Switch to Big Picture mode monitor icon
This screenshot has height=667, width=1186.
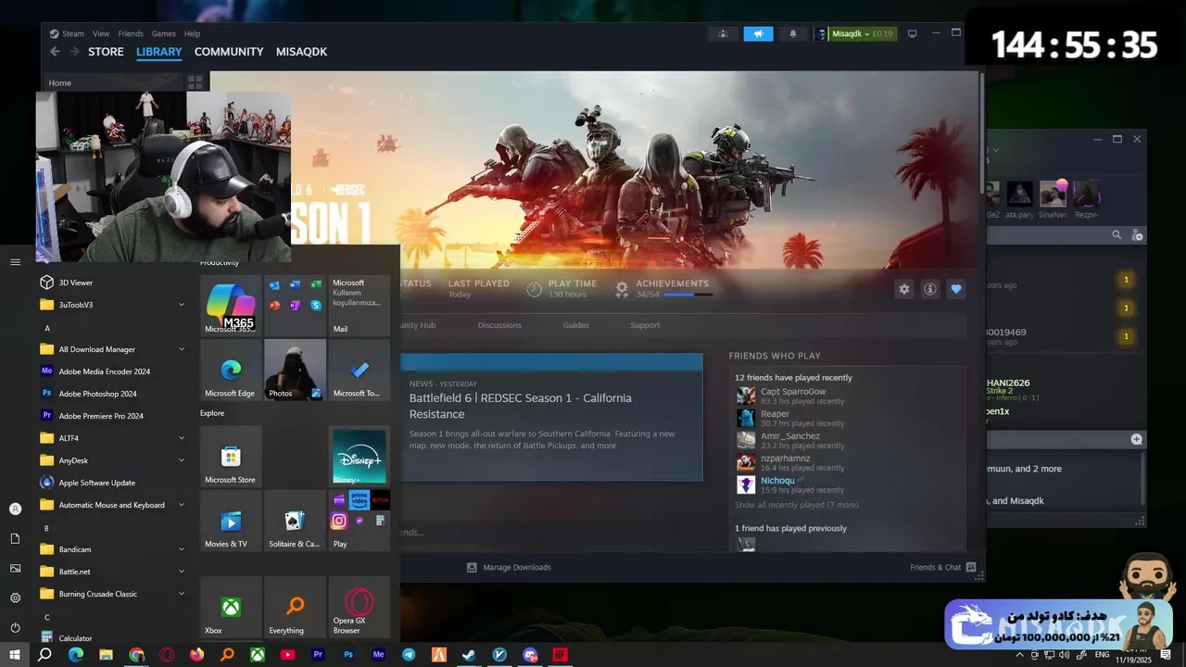[x=912, y=33]
